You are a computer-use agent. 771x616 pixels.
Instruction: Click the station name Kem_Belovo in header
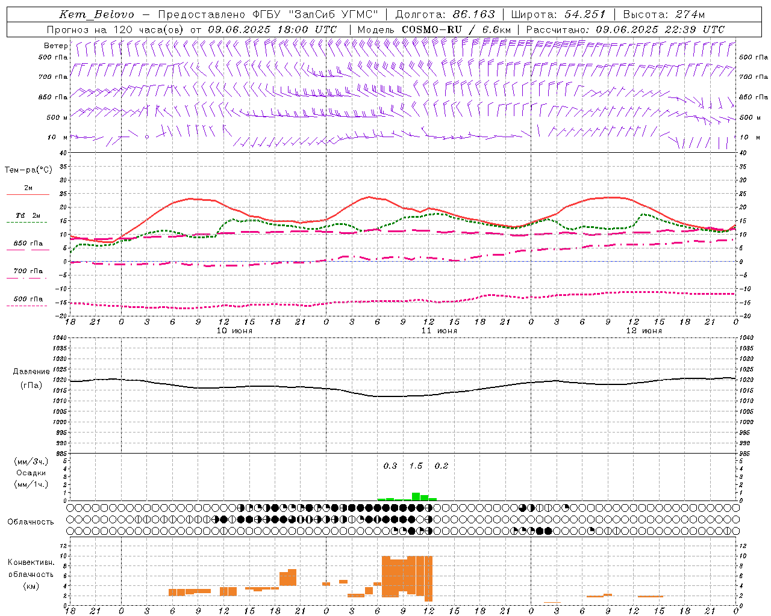[x=97, y=14]
